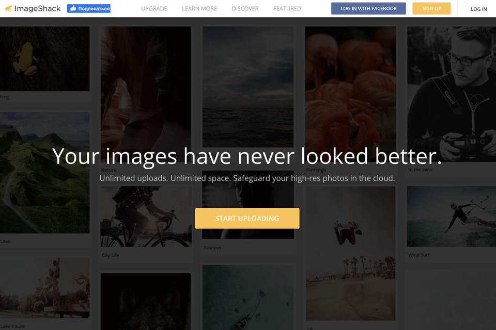Open the dark ocean sky thumbnail
The width and height of the screenshot is (496, 330).
point(248,87)
